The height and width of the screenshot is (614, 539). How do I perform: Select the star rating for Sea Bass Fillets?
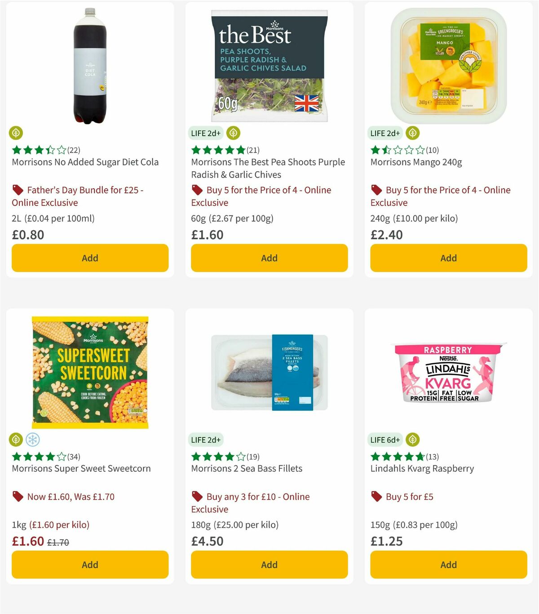[216, 457]
